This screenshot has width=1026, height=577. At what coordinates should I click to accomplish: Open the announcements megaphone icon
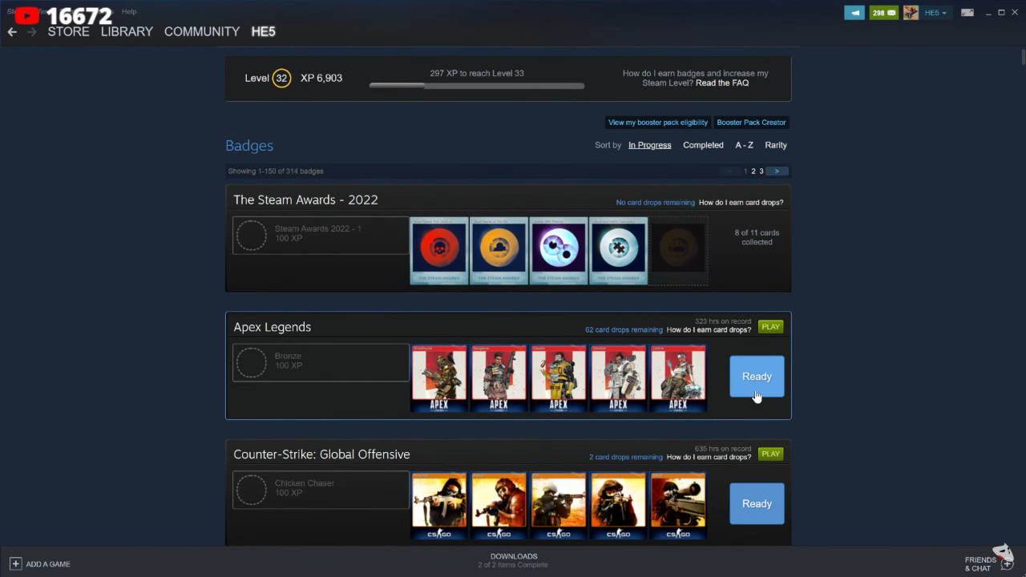[854, 13]
